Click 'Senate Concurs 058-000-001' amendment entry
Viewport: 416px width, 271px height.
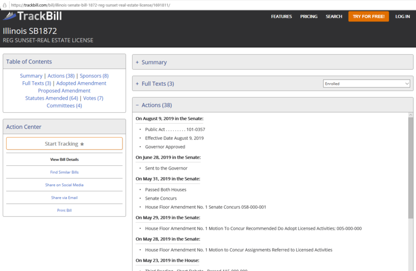click(205, 207)
